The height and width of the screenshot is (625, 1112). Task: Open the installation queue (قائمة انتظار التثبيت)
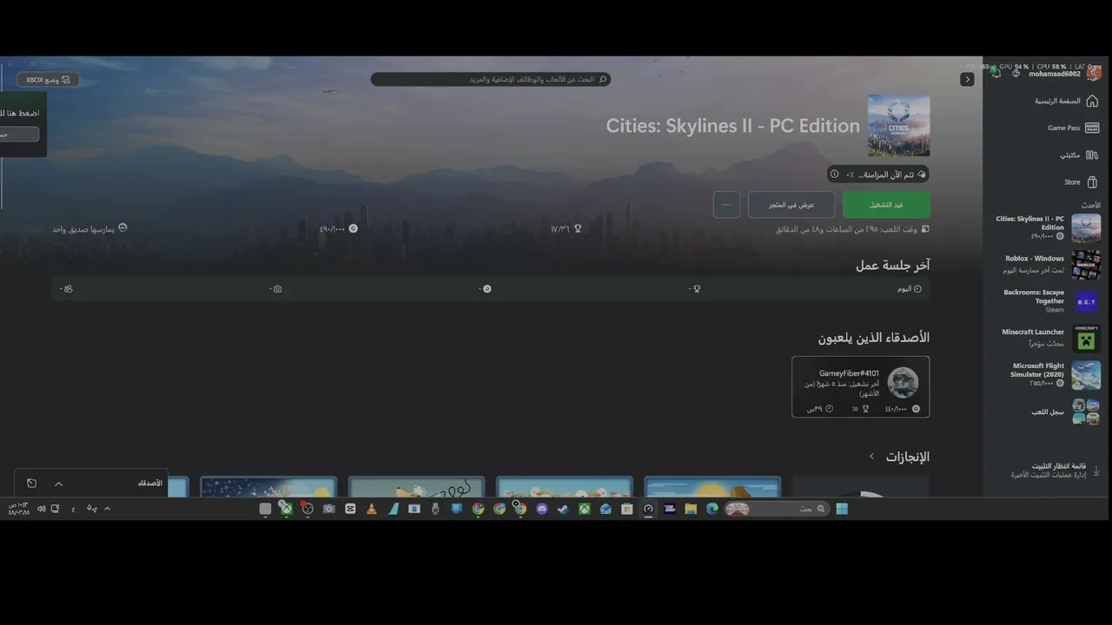(1053, 470)
